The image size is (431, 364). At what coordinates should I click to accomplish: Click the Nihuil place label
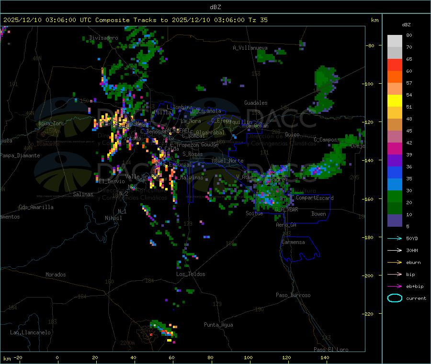pos(113,218)
